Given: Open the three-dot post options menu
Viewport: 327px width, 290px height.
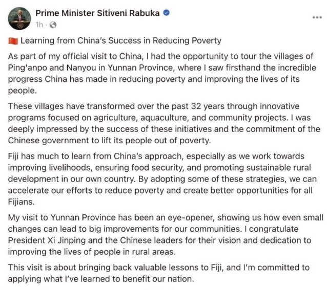Looking at the screenshot, I should [x=317, y=17].
